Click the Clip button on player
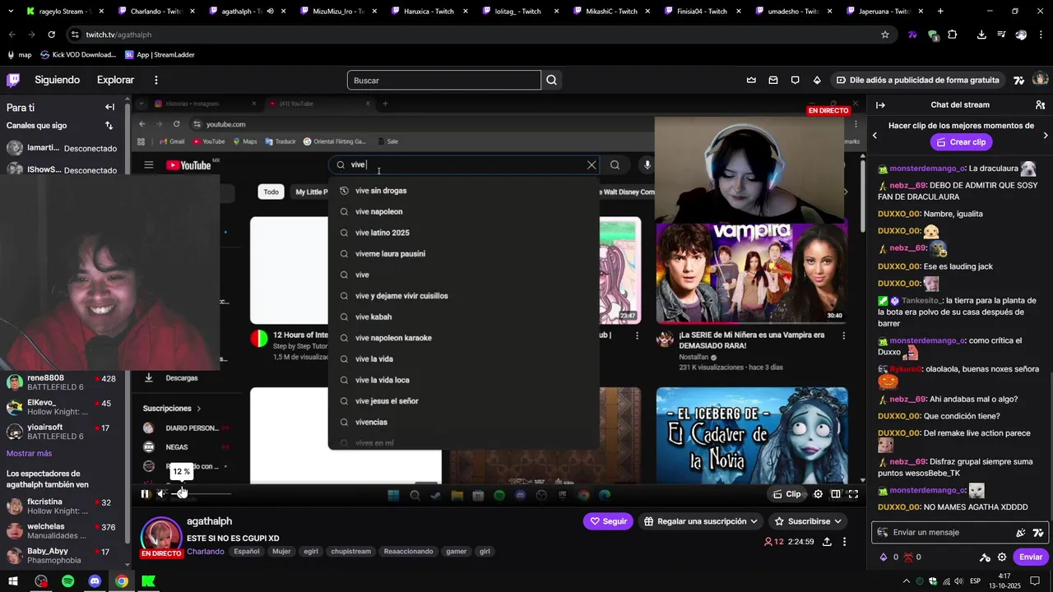Screen dimensions: 1053x592 pyautogui.click(x=787, y=494)
